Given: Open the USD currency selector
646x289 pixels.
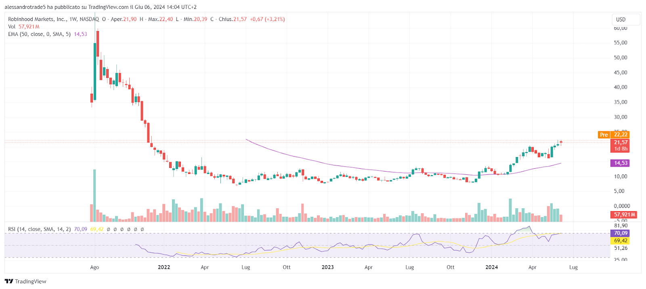Looking at the screenshot, I should (625, 19).
